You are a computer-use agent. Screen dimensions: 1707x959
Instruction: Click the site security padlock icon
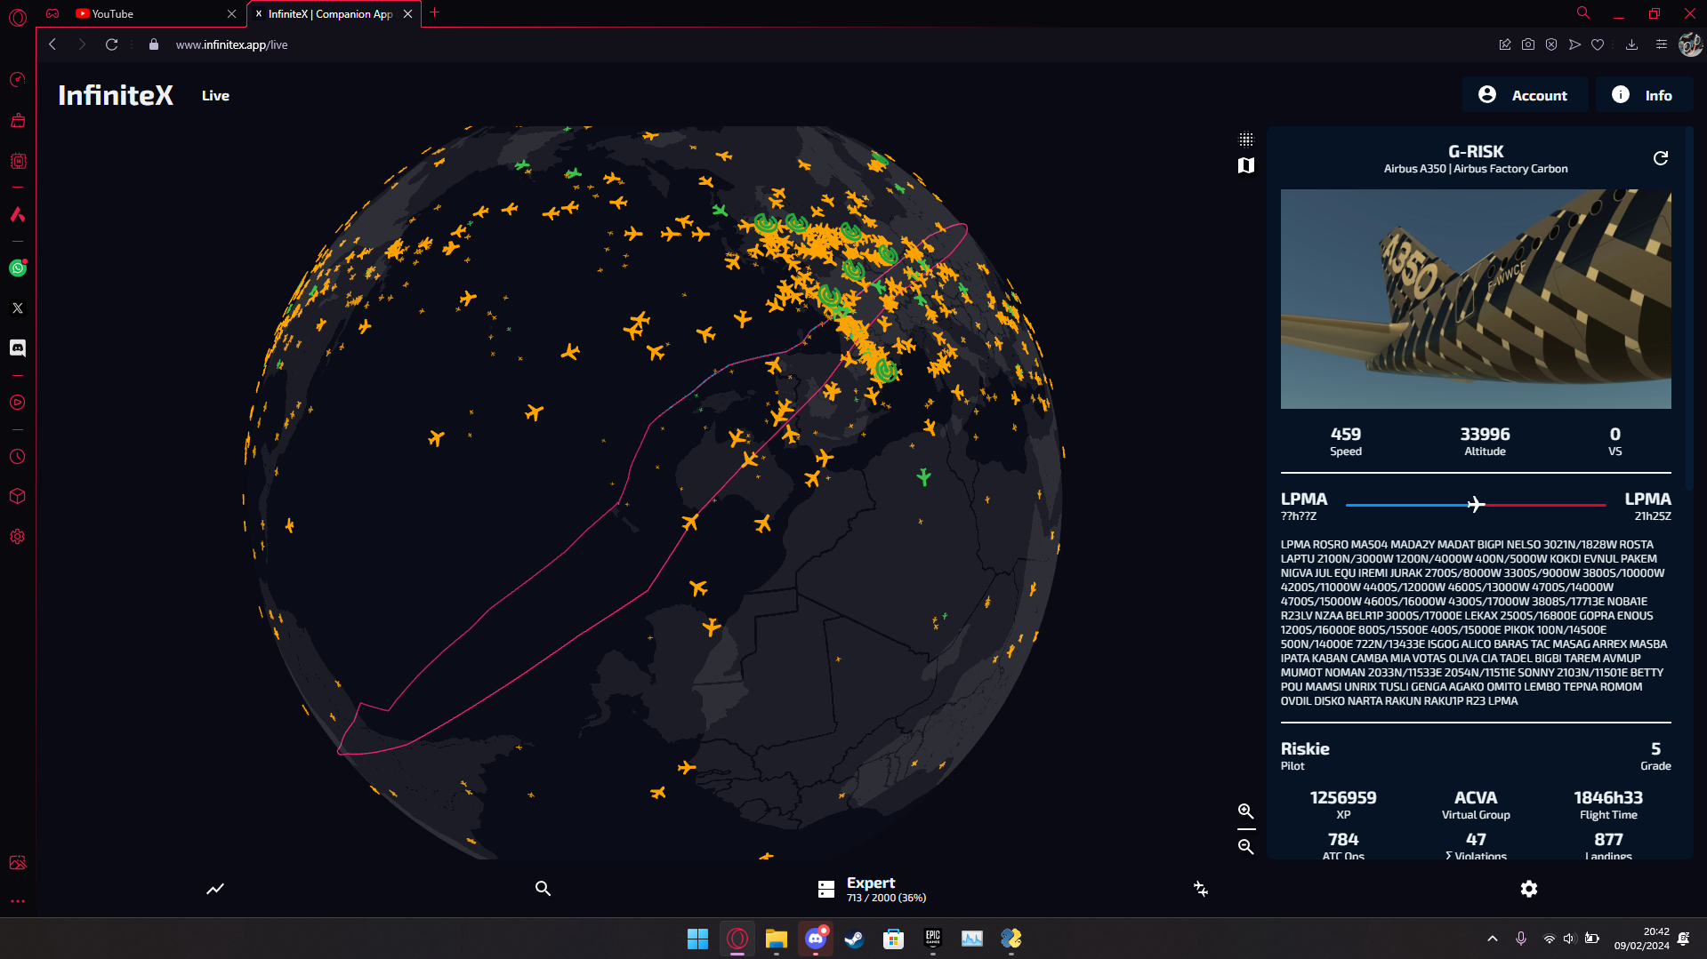tap(154, 44)
